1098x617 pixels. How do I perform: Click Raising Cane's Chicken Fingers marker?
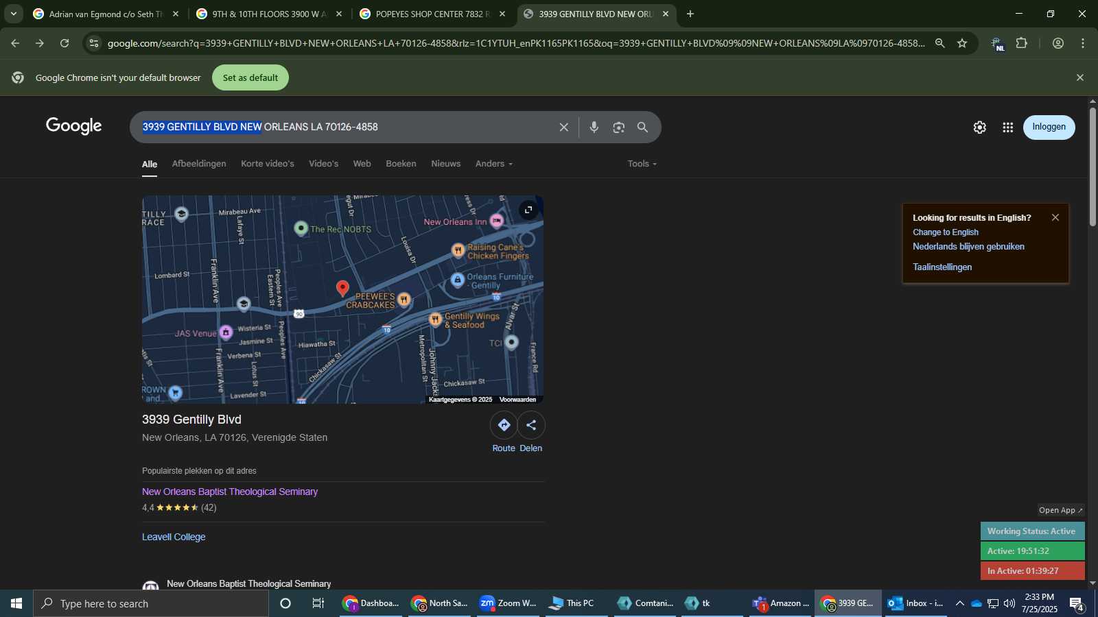point(458,251)
